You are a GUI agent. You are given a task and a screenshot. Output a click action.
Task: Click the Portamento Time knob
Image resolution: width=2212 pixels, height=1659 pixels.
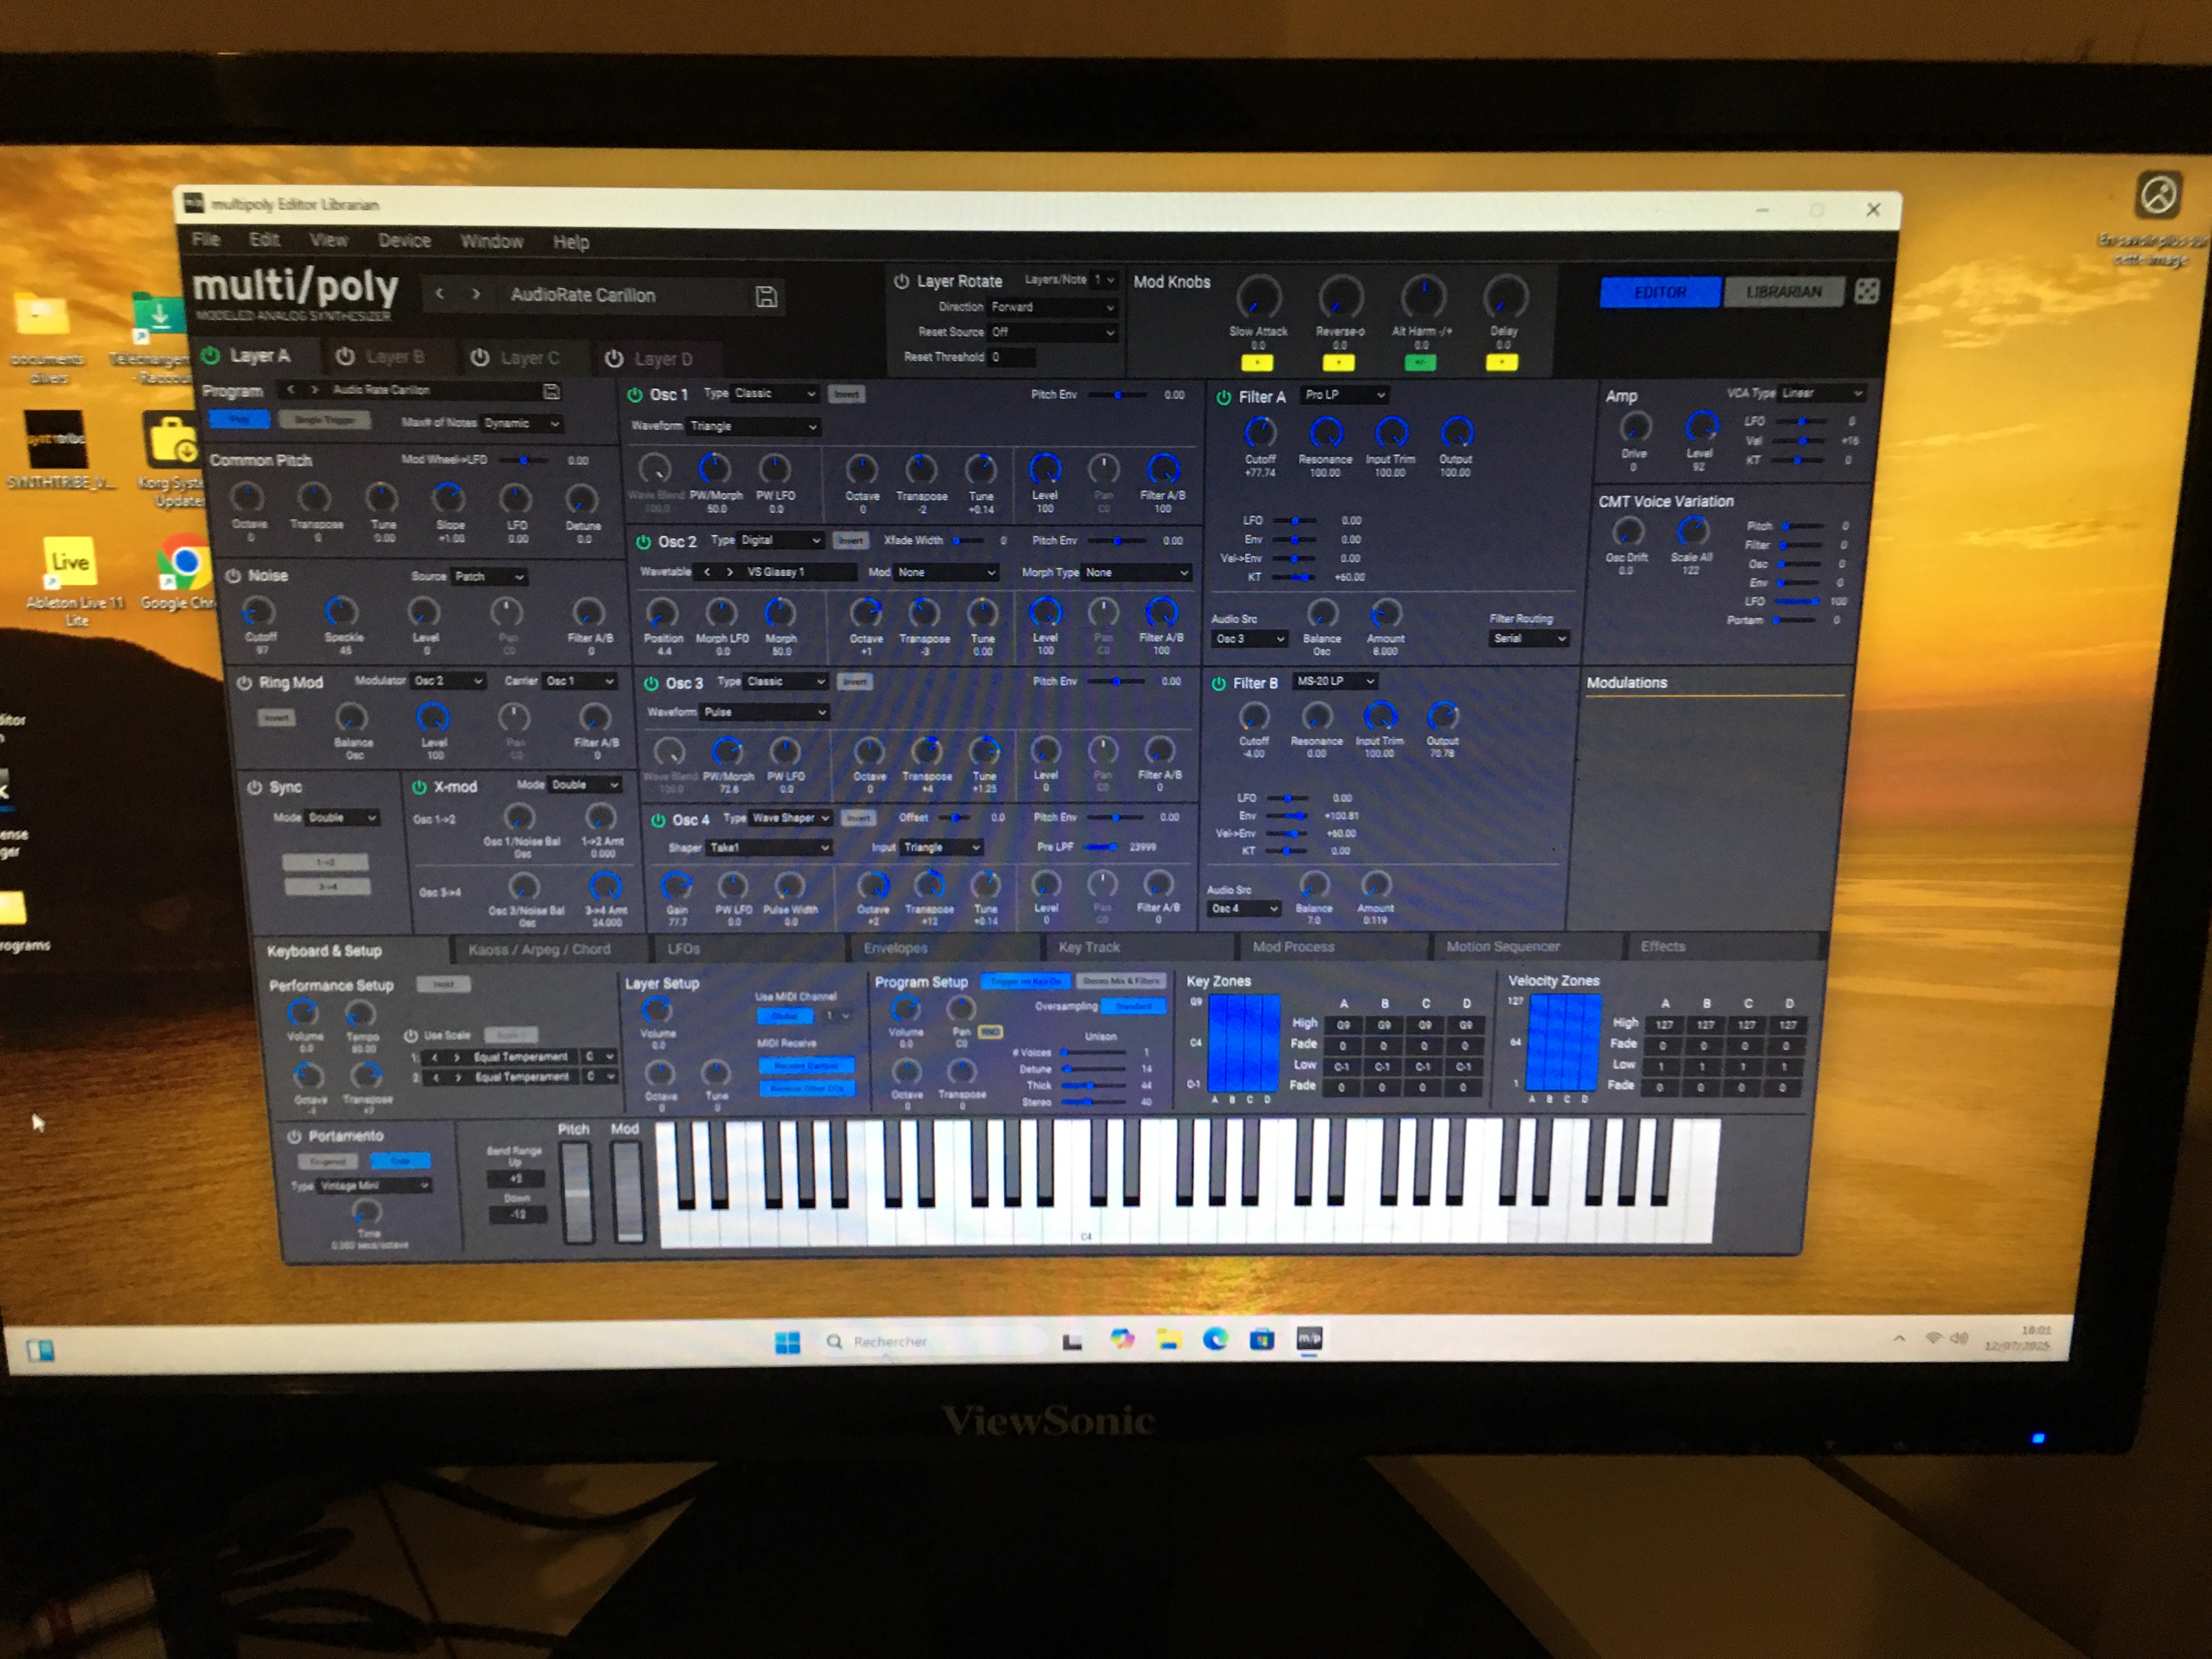point(367,1213)
